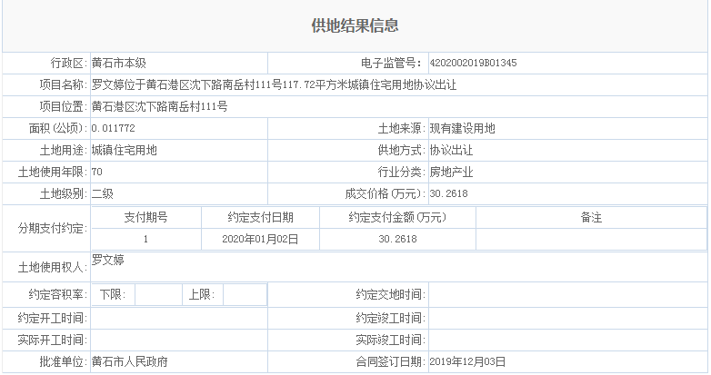Click the 备注 column header
The height and width of the screenshot is (375, 711).
pos(590,218)
